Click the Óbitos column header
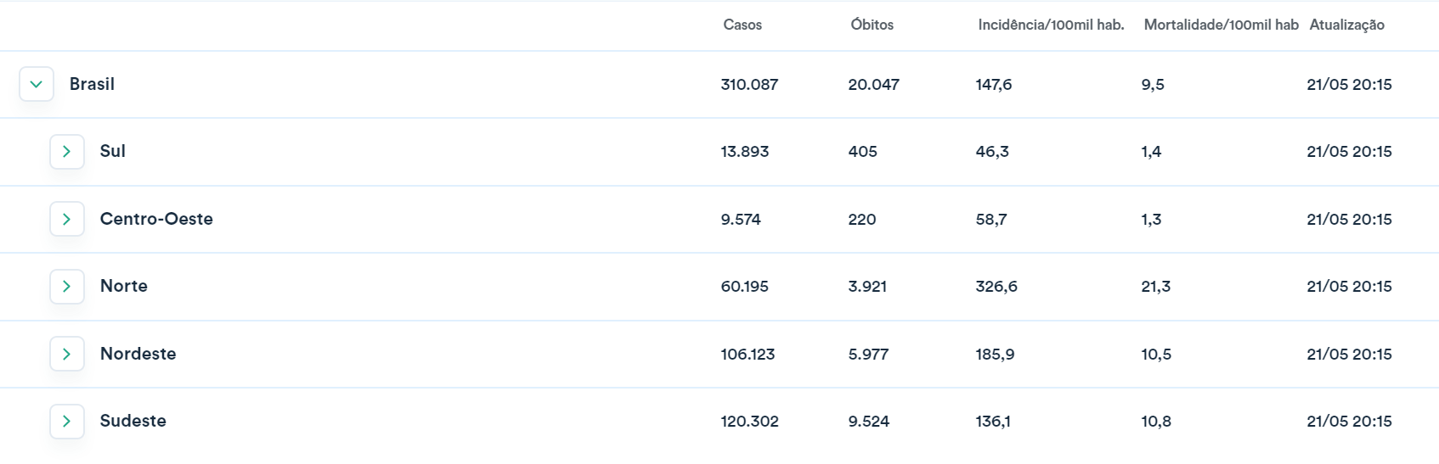Screen dimensions: 1439x464 pos(872,25)
